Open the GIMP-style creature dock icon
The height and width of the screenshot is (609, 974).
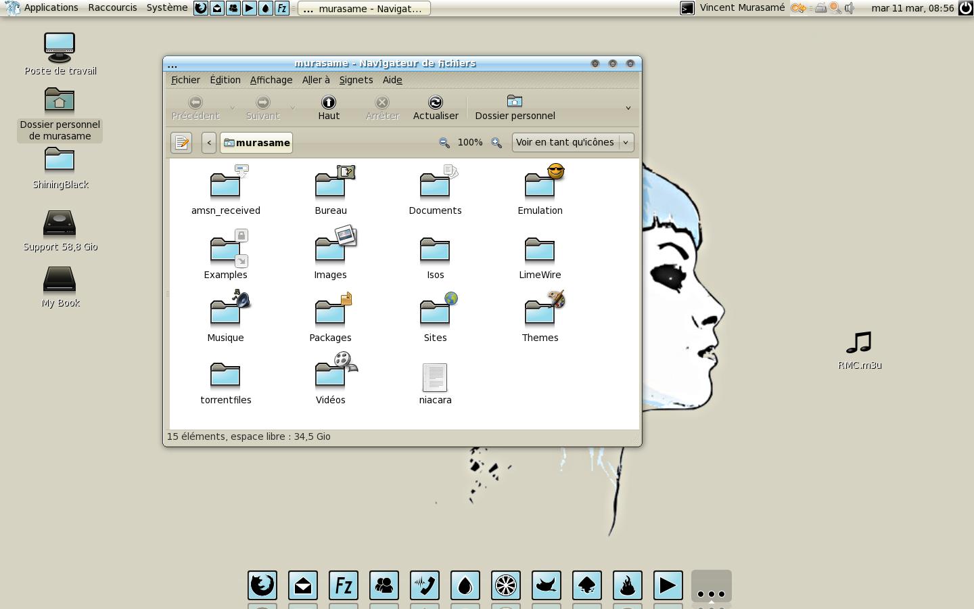[547, 585]
